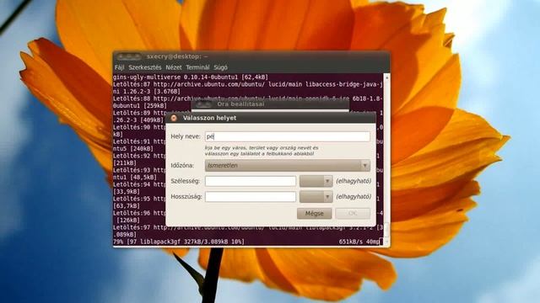This screenshot has width=540, height=303.
Task: Open the Időzóna dropdown
Action: [x=288, y=166]
